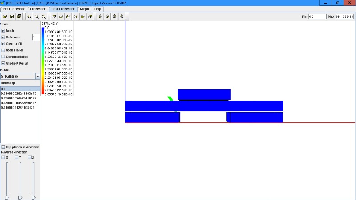Check the X reverse direction checkbox
Screen dimensions: 356x200
[x=3, y=157]
